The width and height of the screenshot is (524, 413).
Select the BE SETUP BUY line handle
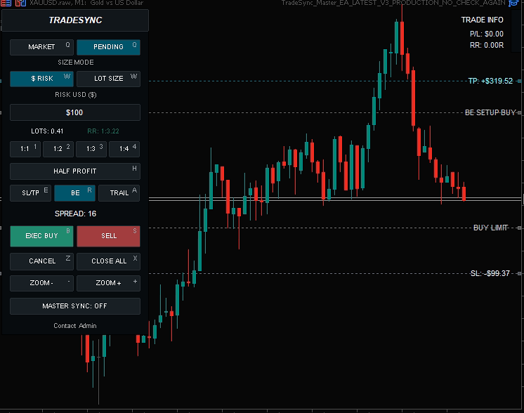point(519,112)
